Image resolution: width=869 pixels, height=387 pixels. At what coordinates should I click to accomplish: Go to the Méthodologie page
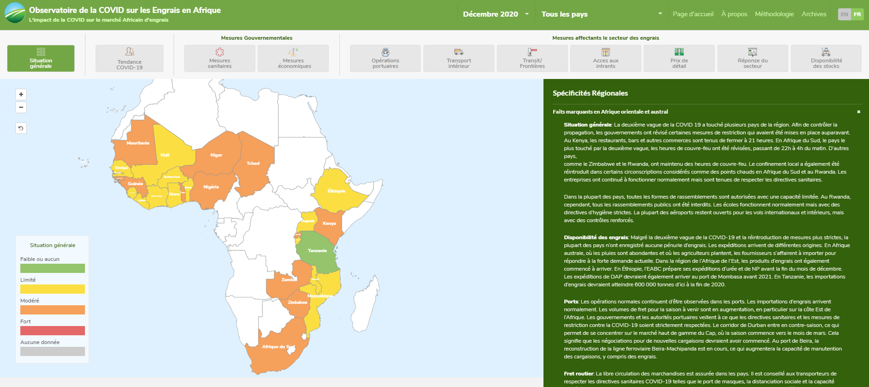774,14
